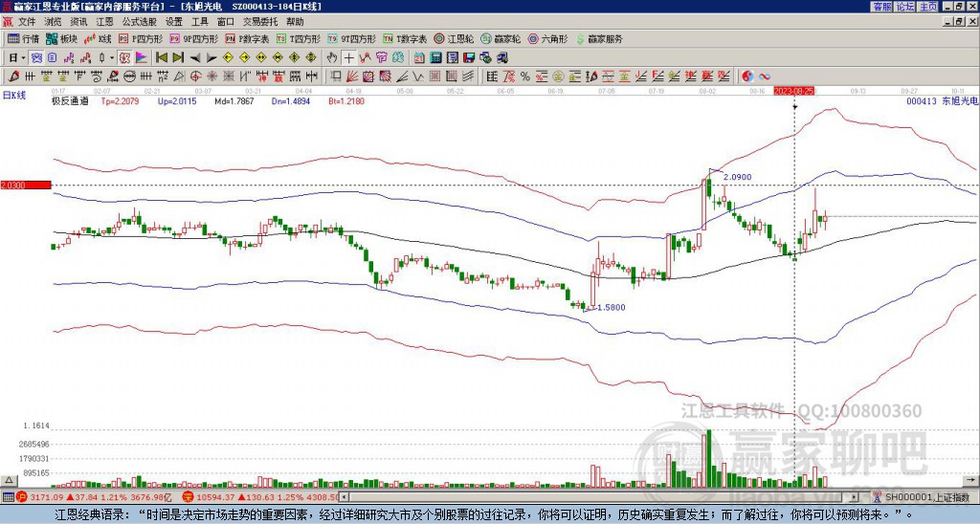Click the 论坛 forum button
The image size is (980, 524).
(x=905, y=7)
